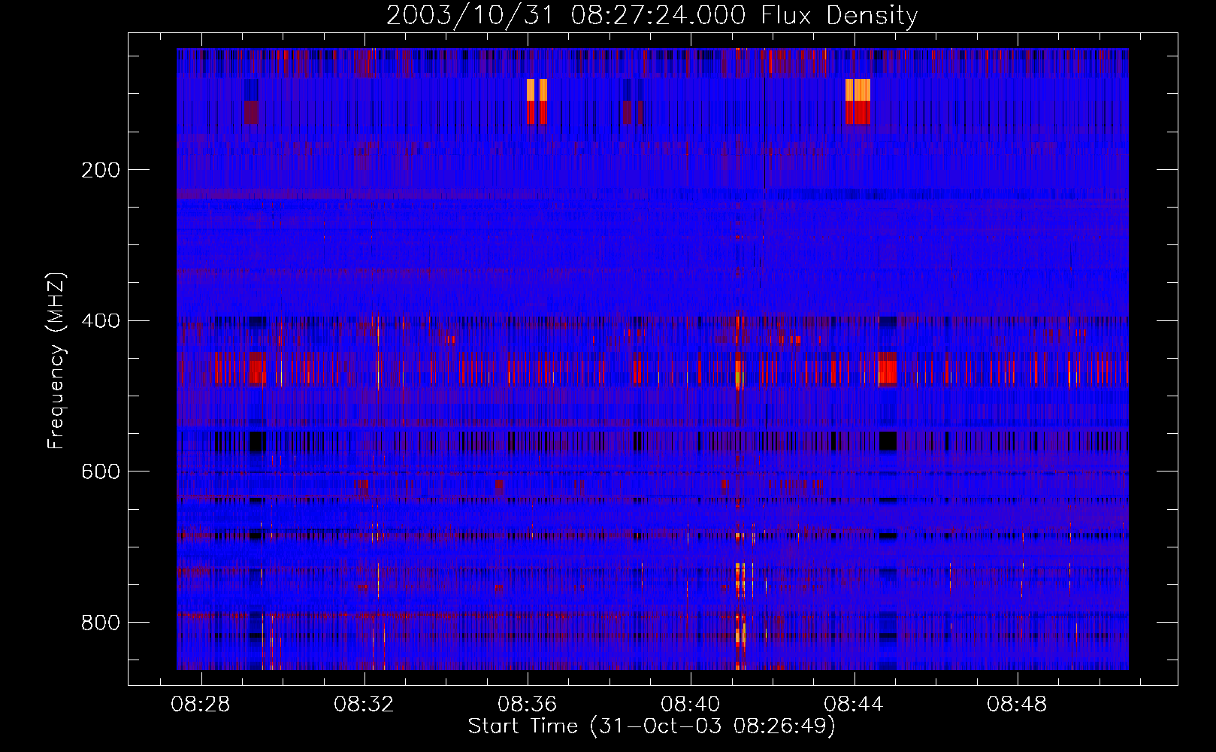The height and width of the screenshot is (752, 1216).
Task: Click the 08:40 time tick label
Action: tap(690, 705)
